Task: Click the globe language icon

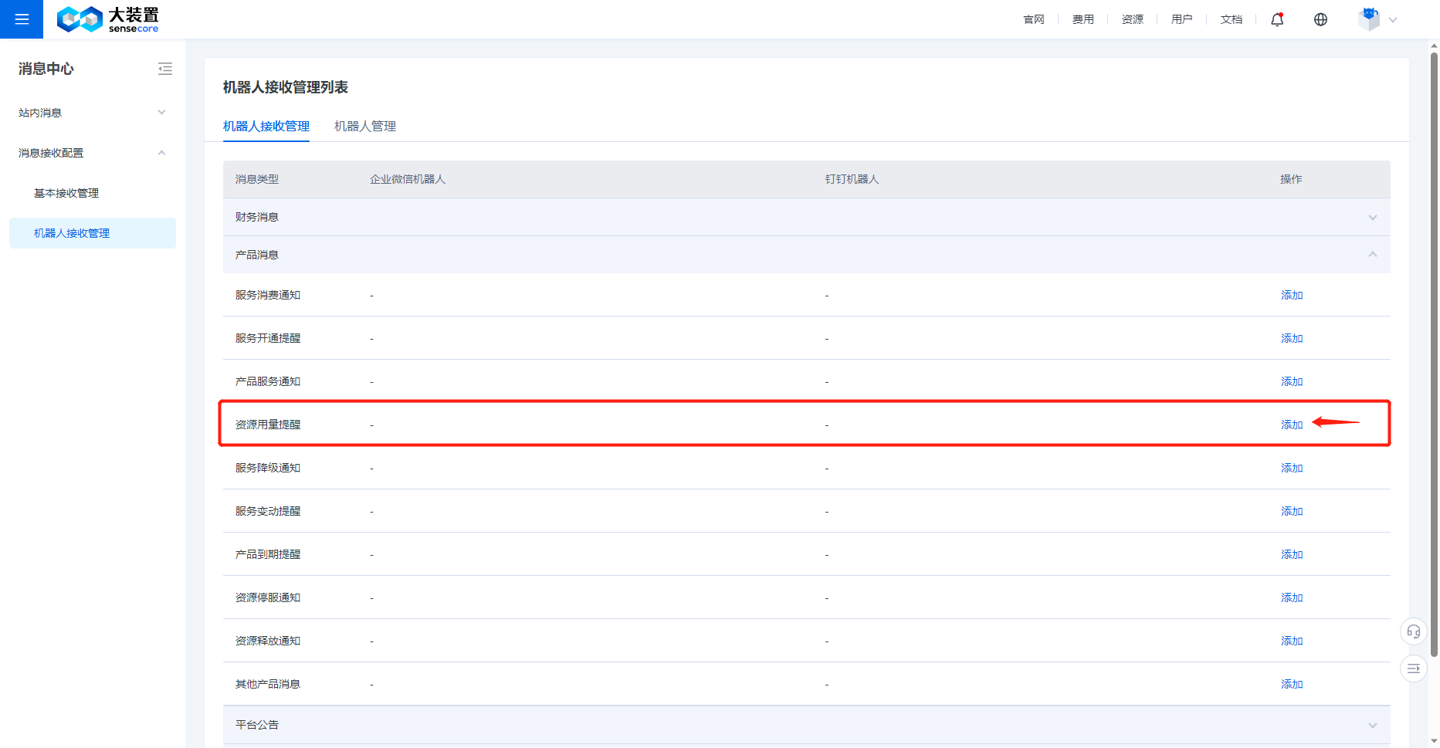Action: (1320, 19)
